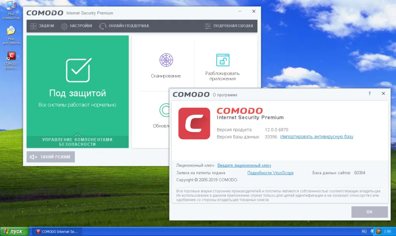
Task: Click the muted speaker silent mode icon
Action: [x=33, y=157]
